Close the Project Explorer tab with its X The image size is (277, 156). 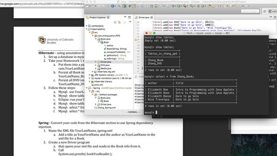(x=108, y=17)
